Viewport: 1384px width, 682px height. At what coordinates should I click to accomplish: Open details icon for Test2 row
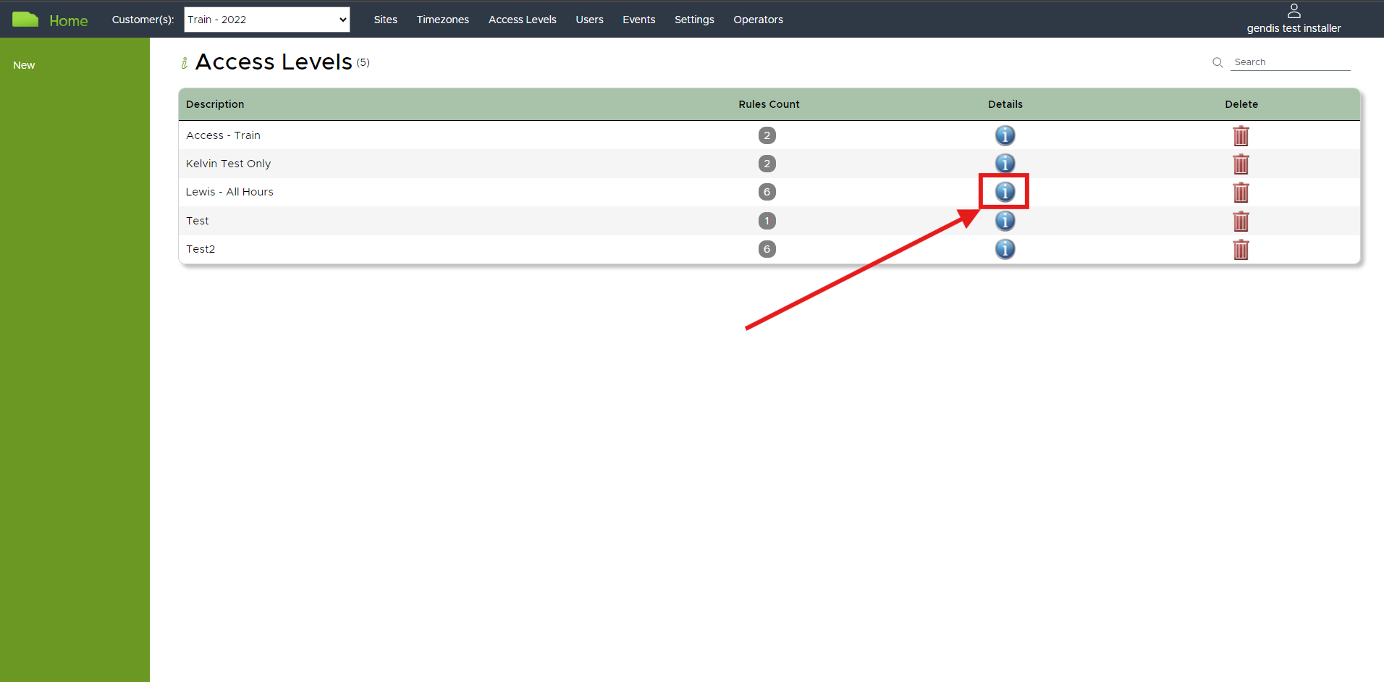(x=1005, y=249)
